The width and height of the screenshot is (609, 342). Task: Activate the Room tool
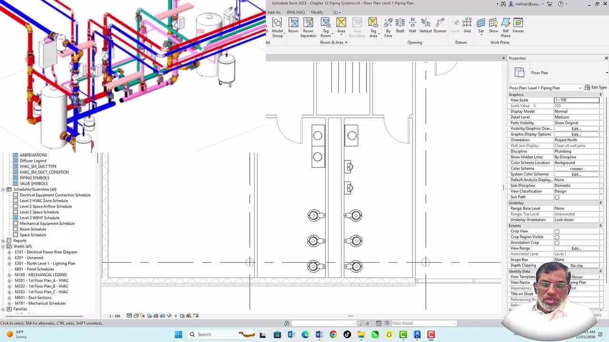tap(293, 26)
